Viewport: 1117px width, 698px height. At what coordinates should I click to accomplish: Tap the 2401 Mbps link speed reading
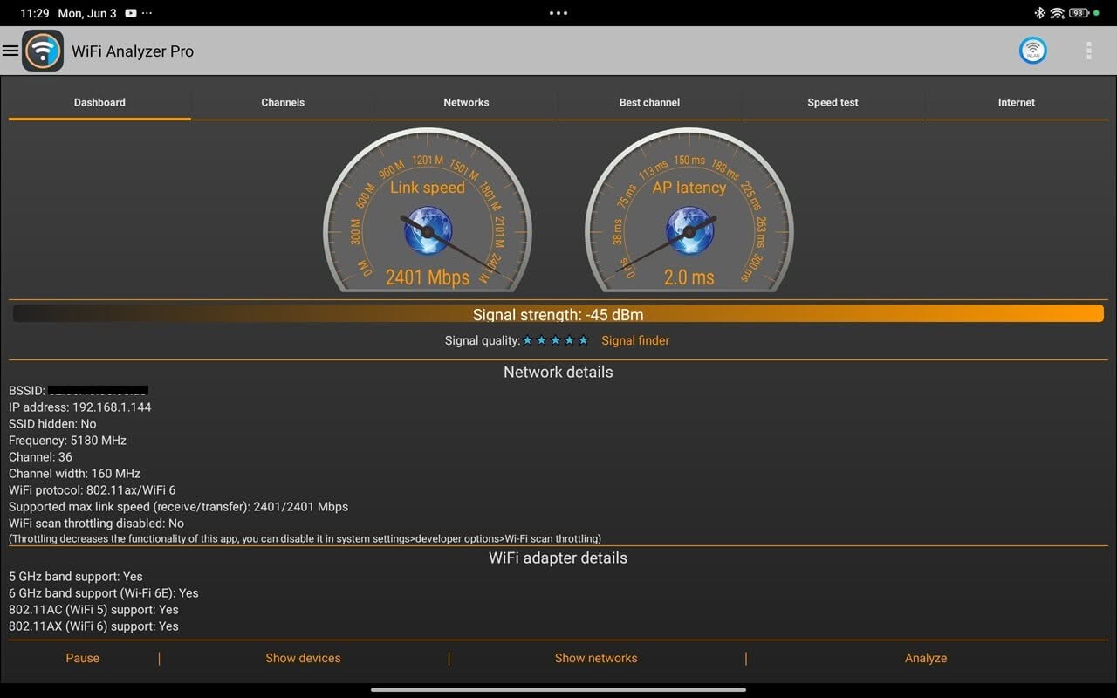coord(428,277)
